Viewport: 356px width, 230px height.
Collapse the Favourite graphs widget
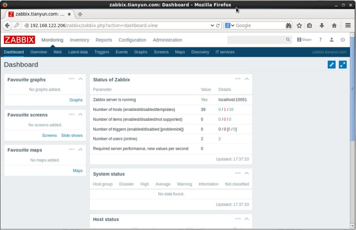80,79
